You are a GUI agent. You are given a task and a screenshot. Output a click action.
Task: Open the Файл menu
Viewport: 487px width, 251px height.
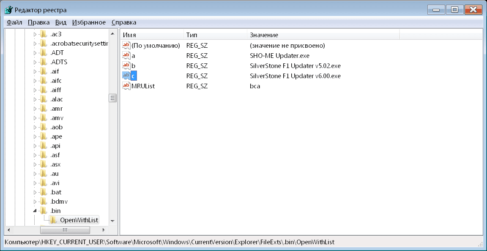[x=14, y=22]
